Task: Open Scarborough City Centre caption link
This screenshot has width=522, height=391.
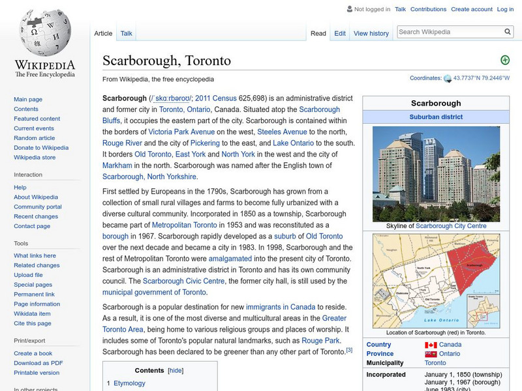Action: [451, 226]
